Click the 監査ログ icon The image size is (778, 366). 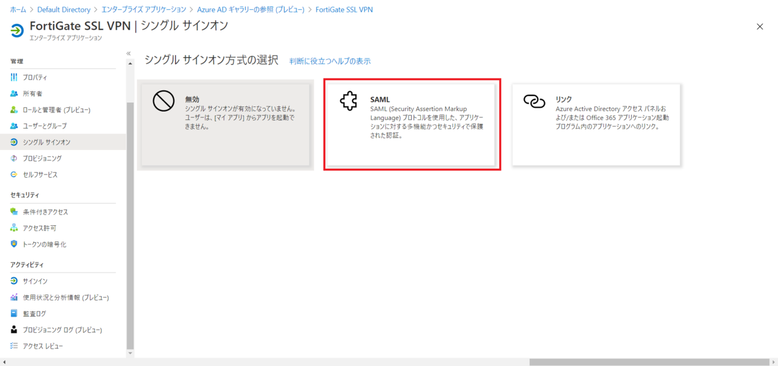pyautogui.click(x=14, y=313)
